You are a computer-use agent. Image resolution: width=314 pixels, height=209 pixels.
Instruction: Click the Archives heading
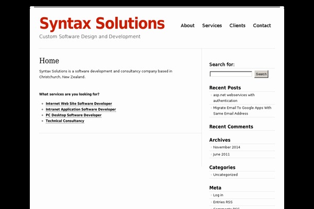point(220,140)
